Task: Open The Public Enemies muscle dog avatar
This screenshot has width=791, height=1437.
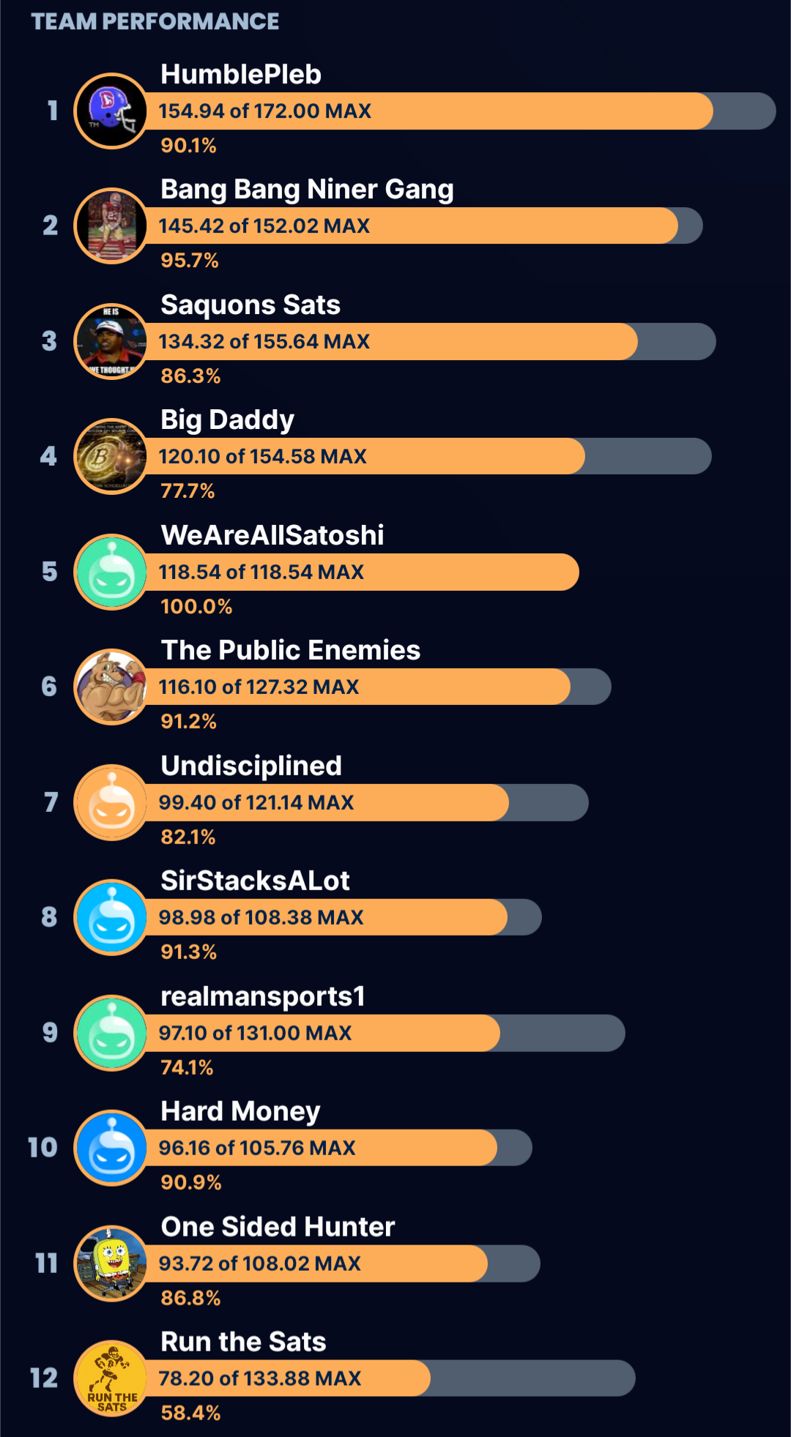Action: pyautogui.click(x=111, y=687)
